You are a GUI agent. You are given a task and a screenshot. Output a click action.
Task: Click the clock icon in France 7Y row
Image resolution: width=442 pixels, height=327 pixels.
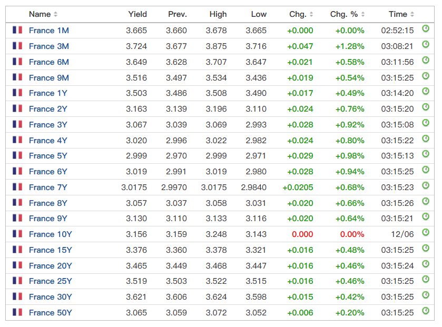pyautogui.click(x=426, y=185)
